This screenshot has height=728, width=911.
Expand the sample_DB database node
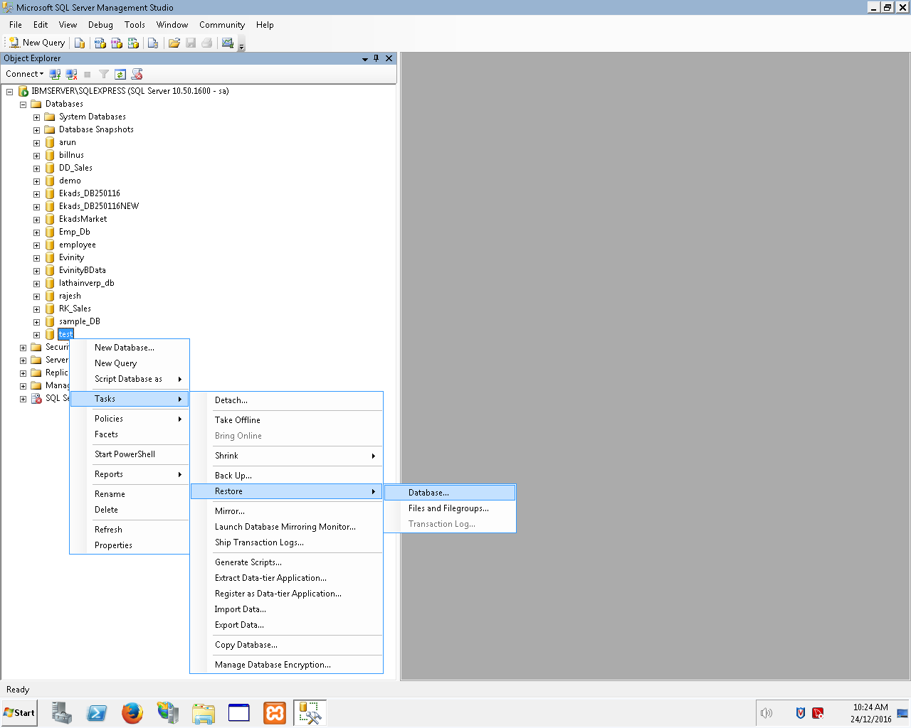coord(36,322)
